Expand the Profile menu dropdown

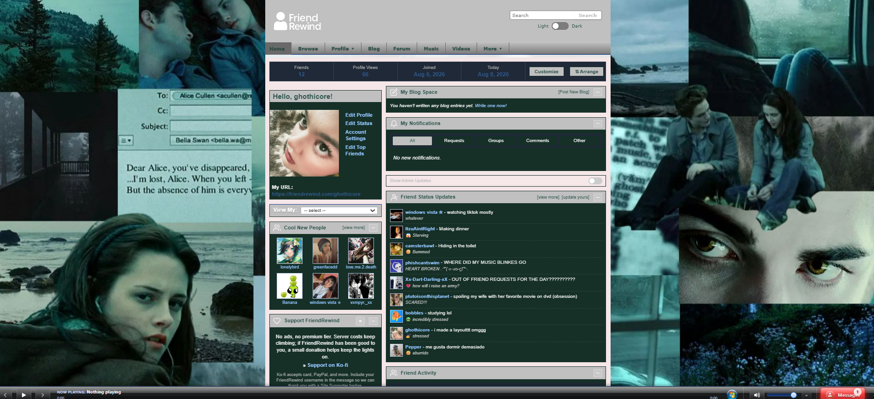(x=343, y=49)
